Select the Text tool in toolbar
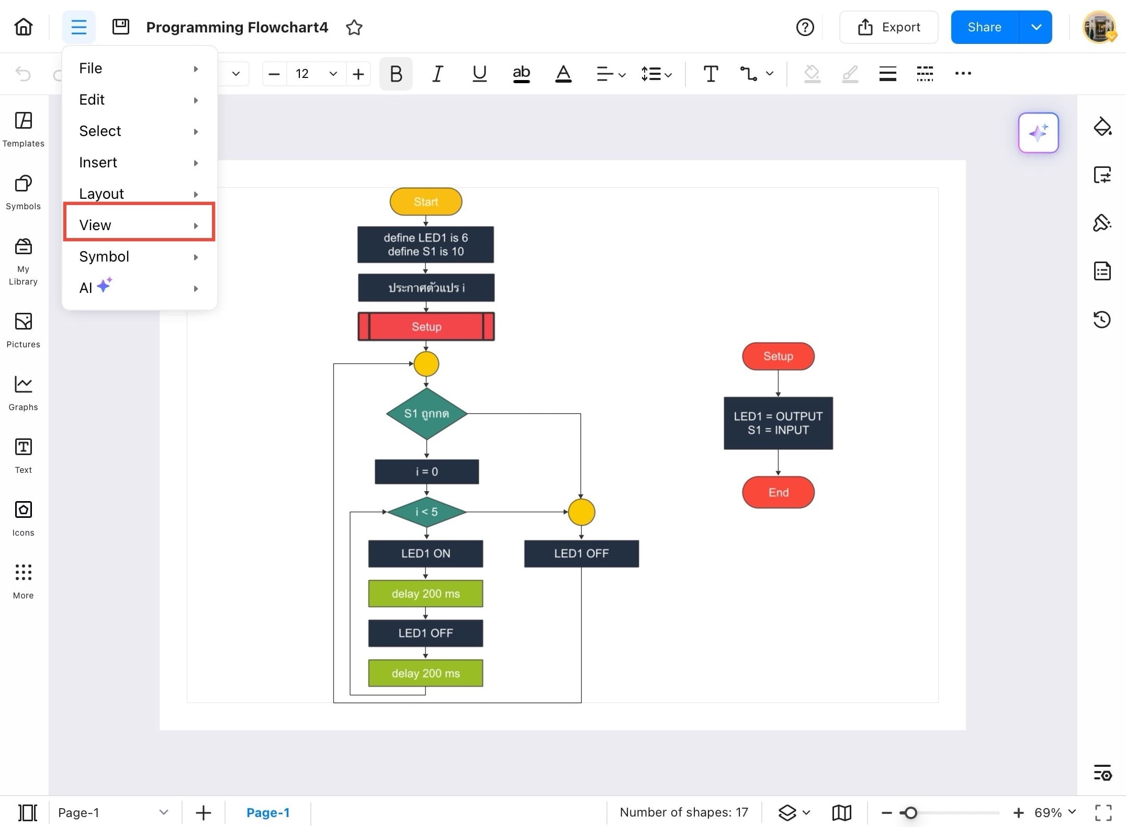 [x=710, y=74]
